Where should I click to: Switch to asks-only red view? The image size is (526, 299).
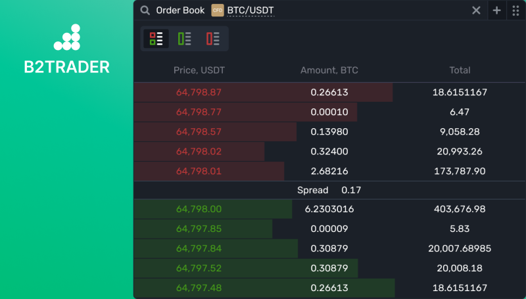(212, 39)
